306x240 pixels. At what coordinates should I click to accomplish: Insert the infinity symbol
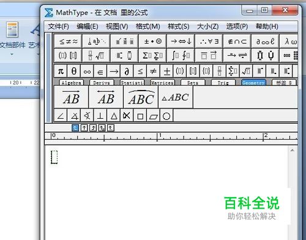[x=87, y=71]
